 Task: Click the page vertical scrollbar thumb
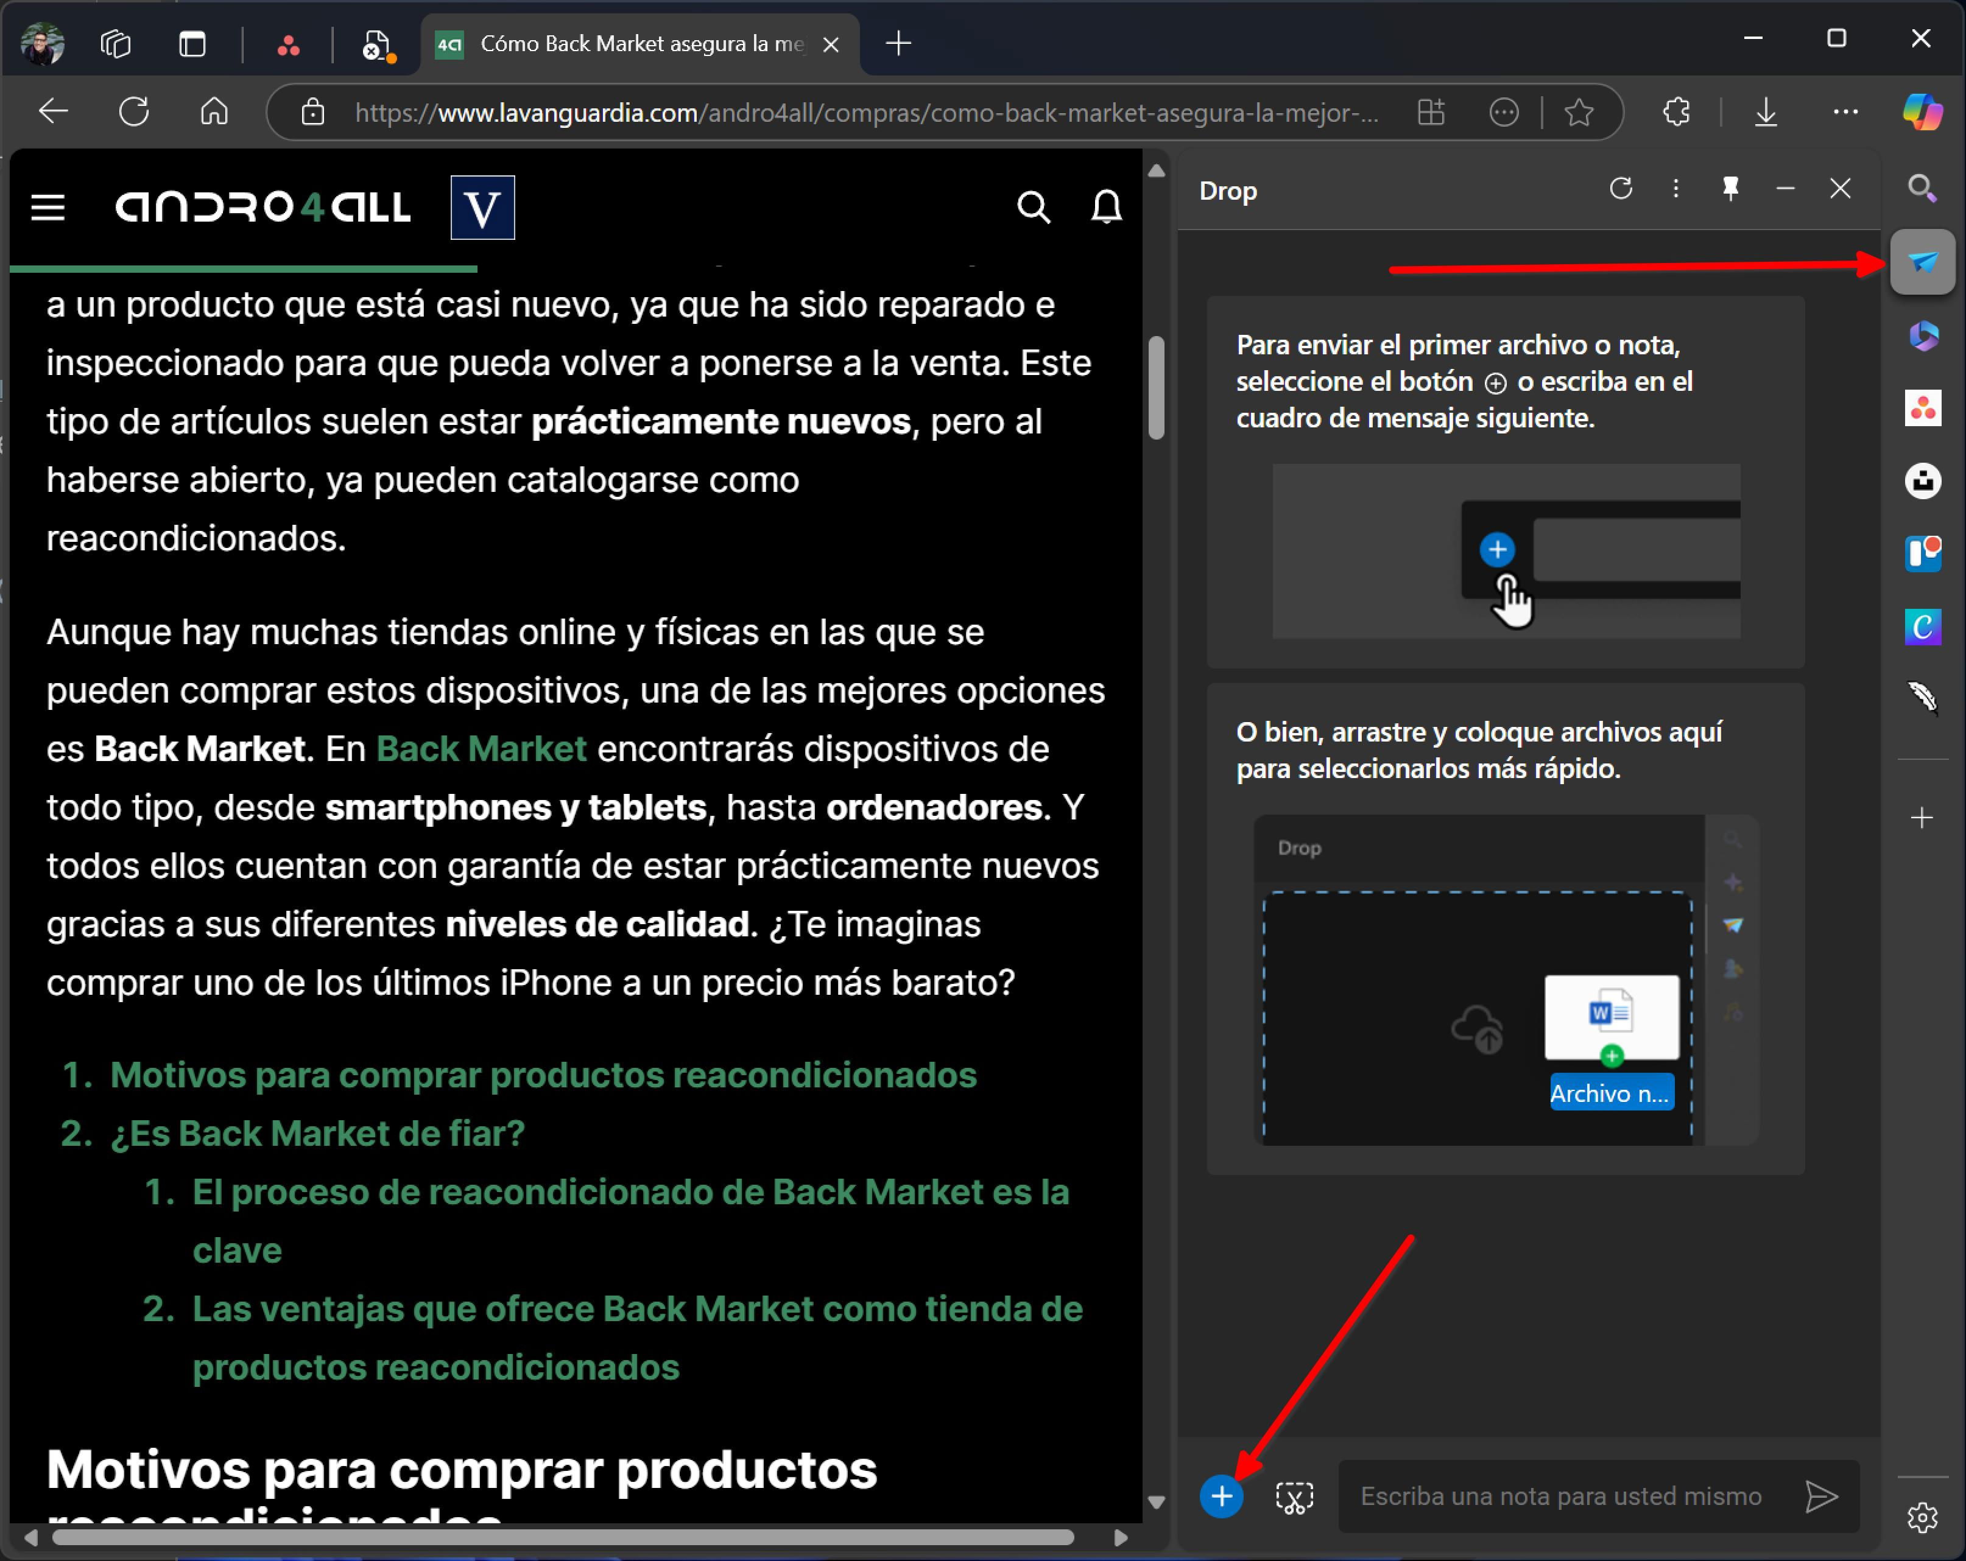1156,388
